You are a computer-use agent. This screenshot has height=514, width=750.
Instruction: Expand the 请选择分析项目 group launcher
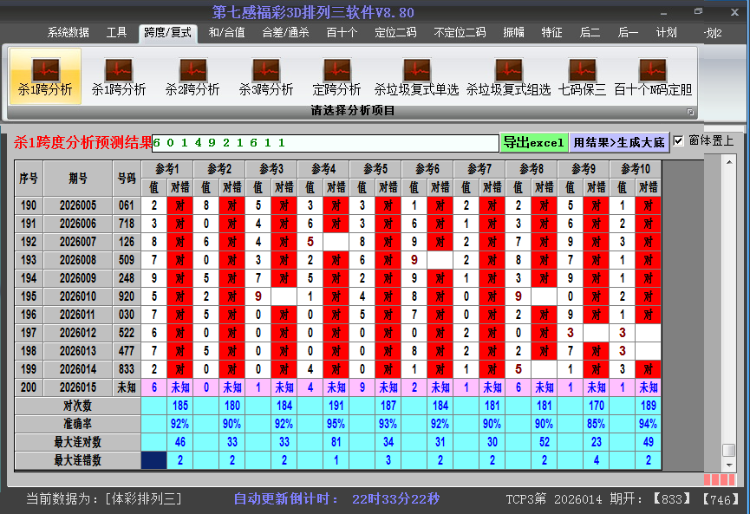pos(691,112)
